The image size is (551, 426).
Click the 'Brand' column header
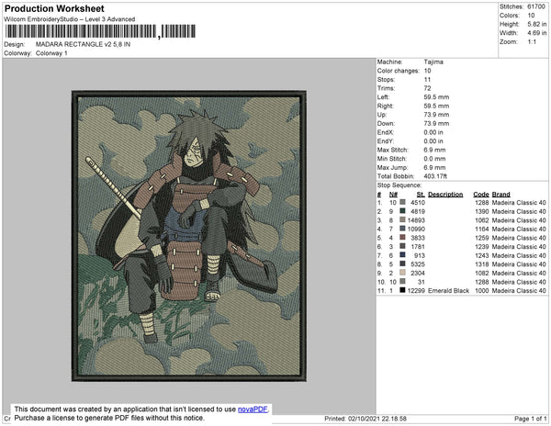[500, 195]
